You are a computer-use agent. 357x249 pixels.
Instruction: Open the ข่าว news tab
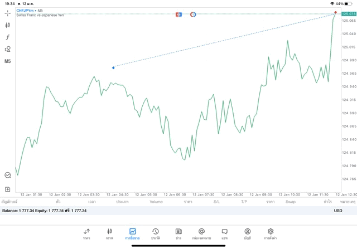tap(178, 233)
